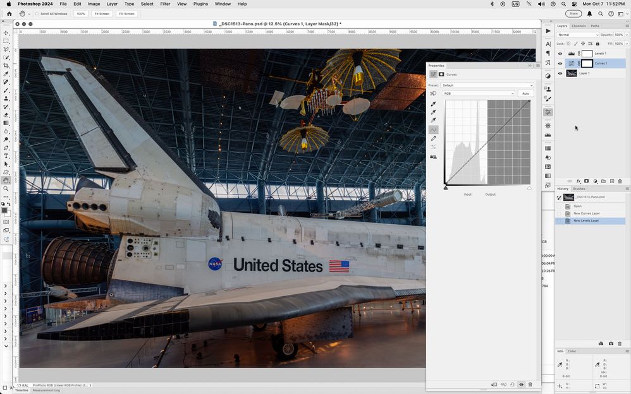Image resolution: width=631 pixels, height=394 pixels.
Task: Select the Gradient tool
Action: pyautogui.click(x=6, y=123)
